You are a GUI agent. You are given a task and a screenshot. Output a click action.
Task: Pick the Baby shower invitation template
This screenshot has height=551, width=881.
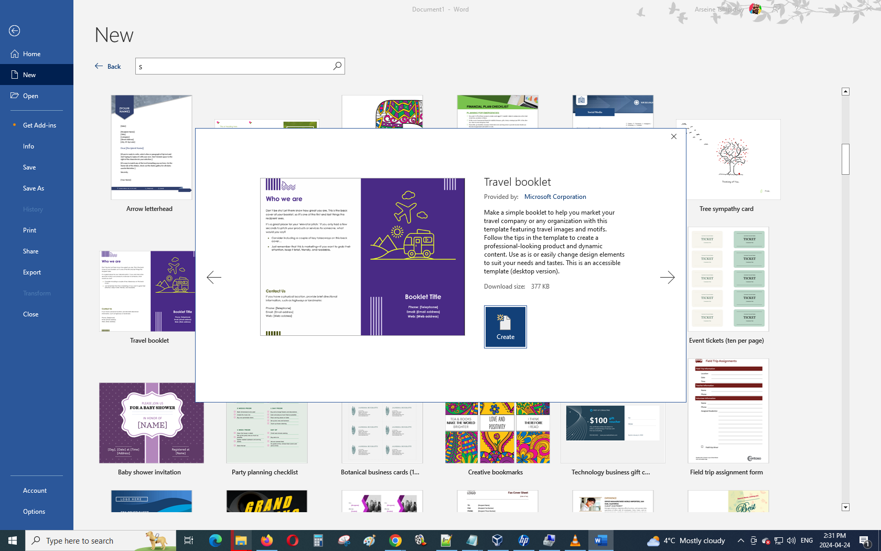point(151,423)
